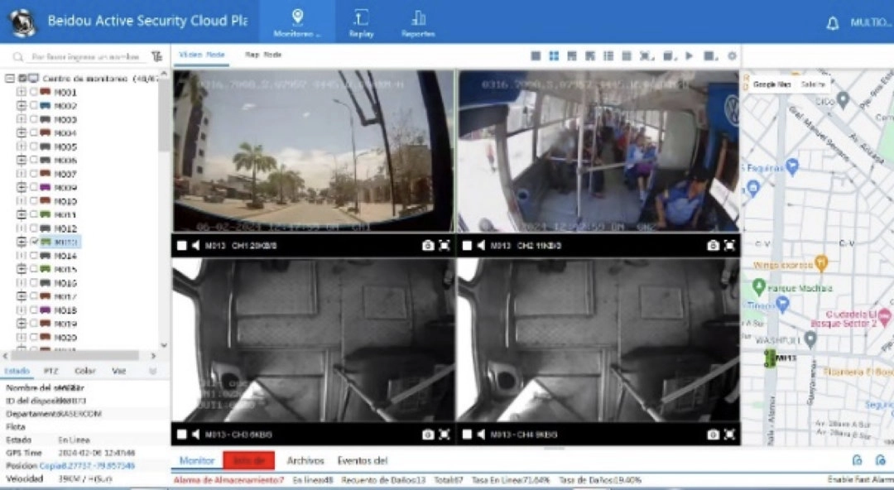Expand the M002 vehicle node
Screen dimensions: 894x490
pyautogui.click(x=22, y=105)
